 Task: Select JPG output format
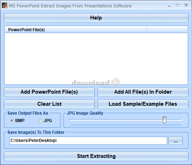40,121
